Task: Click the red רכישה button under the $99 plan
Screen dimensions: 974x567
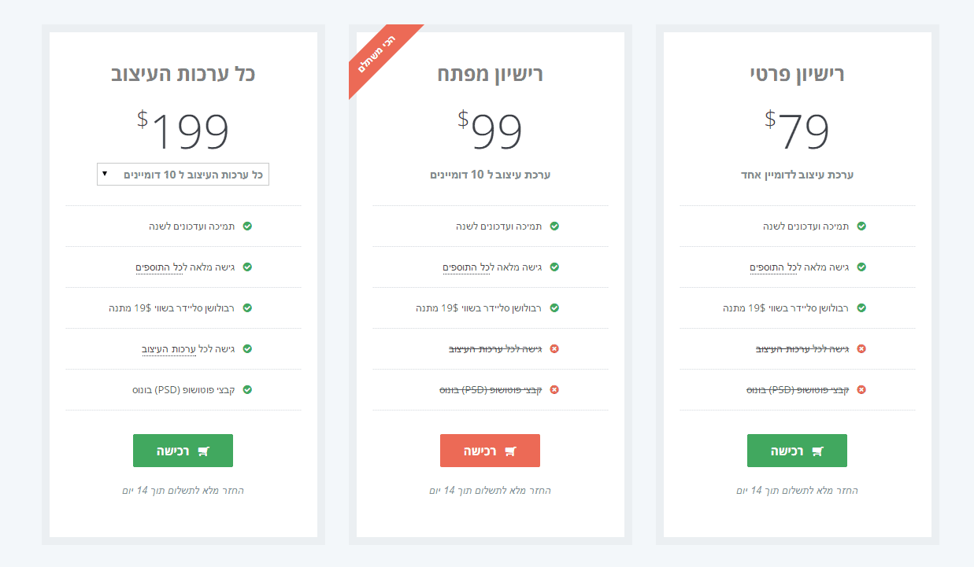Action: coord(490,451)
